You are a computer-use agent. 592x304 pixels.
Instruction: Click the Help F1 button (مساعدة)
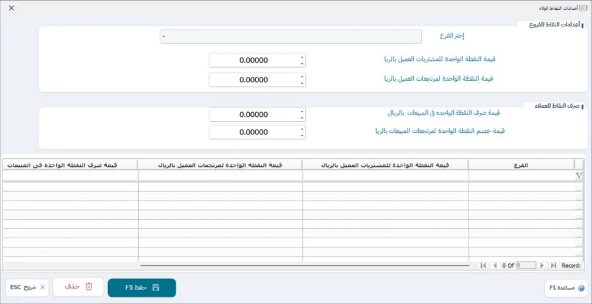click(566, 288)
